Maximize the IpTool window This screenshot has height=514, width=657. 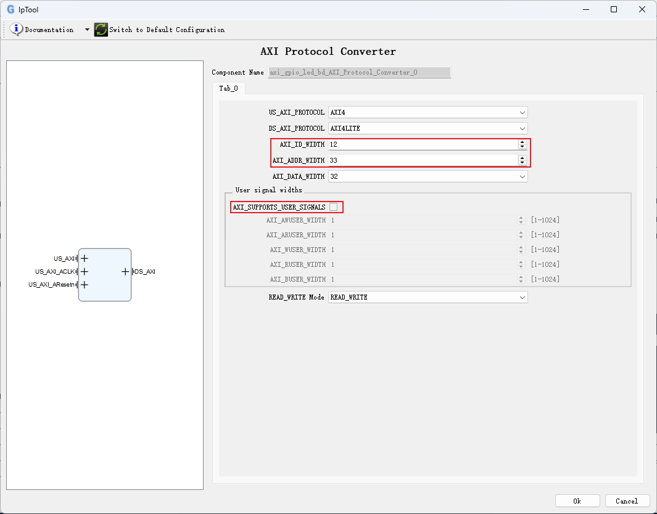[x=614, y=9]
